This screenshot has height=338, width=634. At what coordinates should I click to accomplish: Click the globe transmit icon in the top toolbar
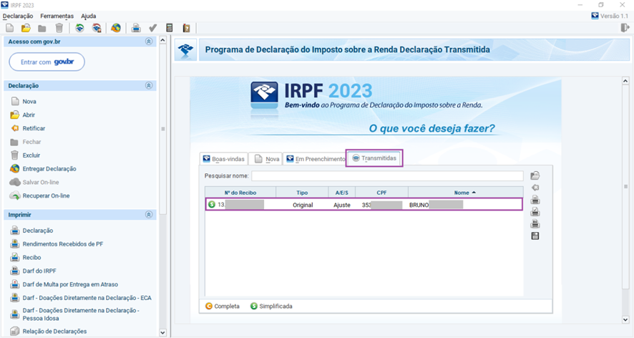tap(116, 28)
